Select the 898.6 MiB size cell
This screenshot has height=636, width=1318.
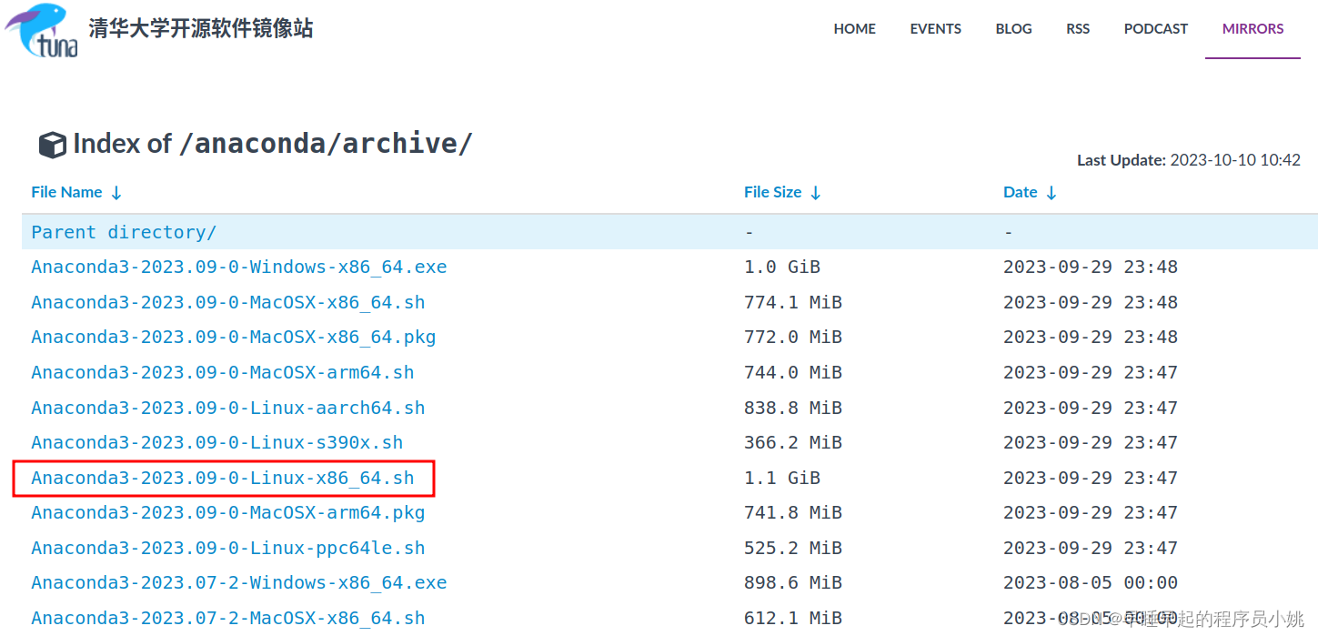pyautogui.click(x=793, y=582)
